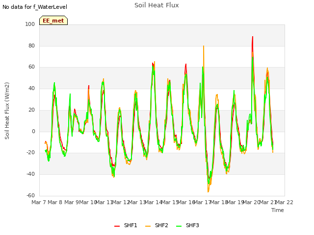Click the Mar 10 x-axis label
This screenshot has width=314, height=235.
tap(88, 202)
